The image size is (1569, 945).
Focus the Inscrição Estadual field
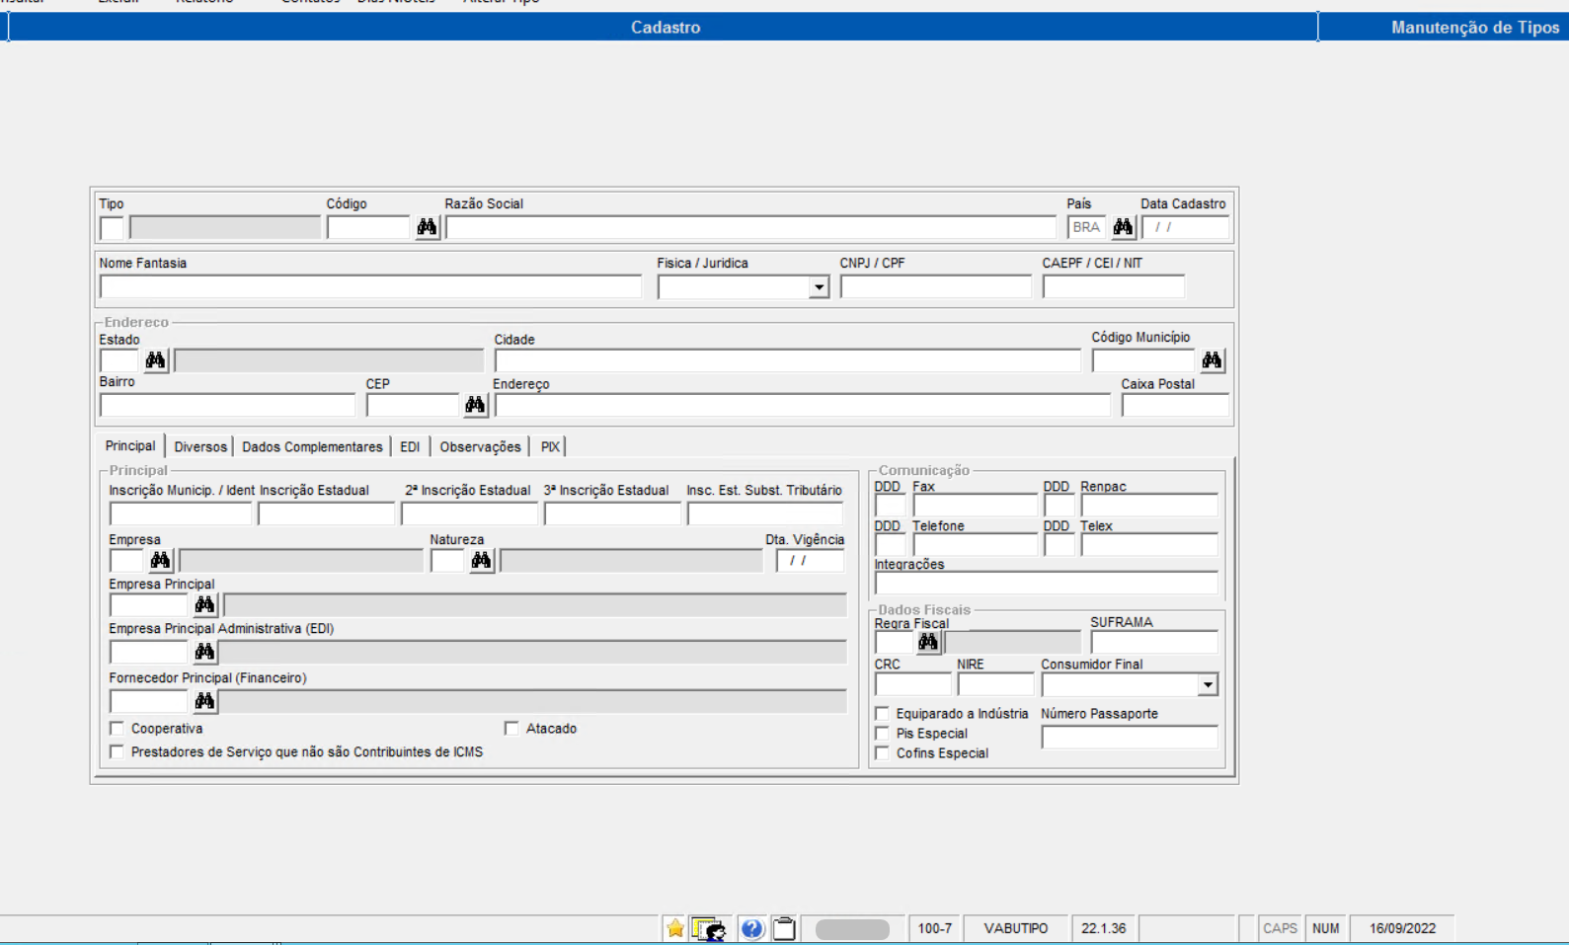(326, 514)
